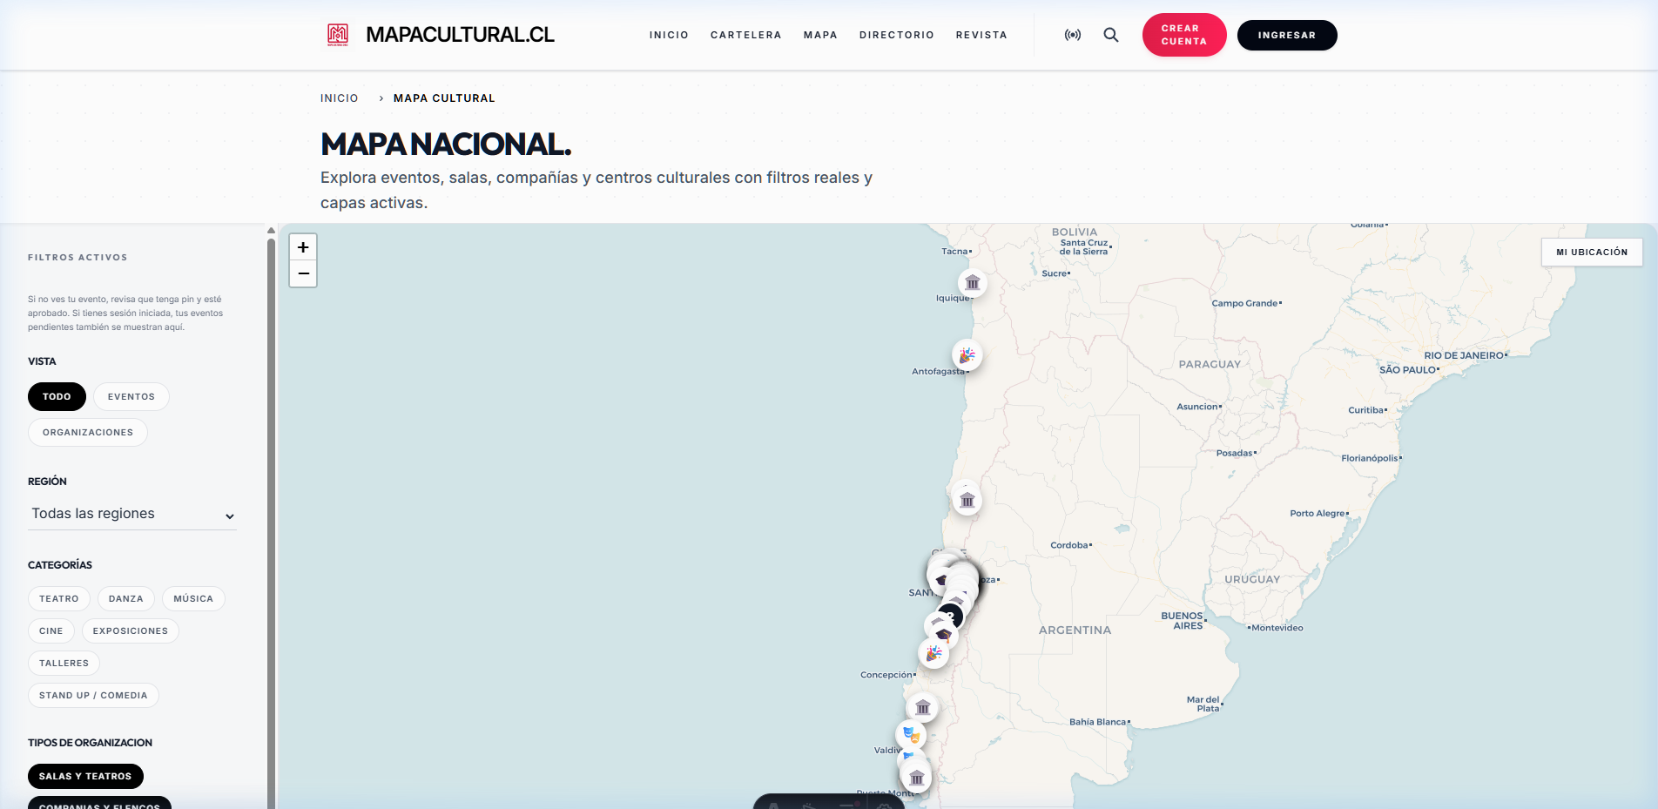Click the sidebar vertical scrollbar track
The image size is (1658, 809).
(x=271, y=522)
